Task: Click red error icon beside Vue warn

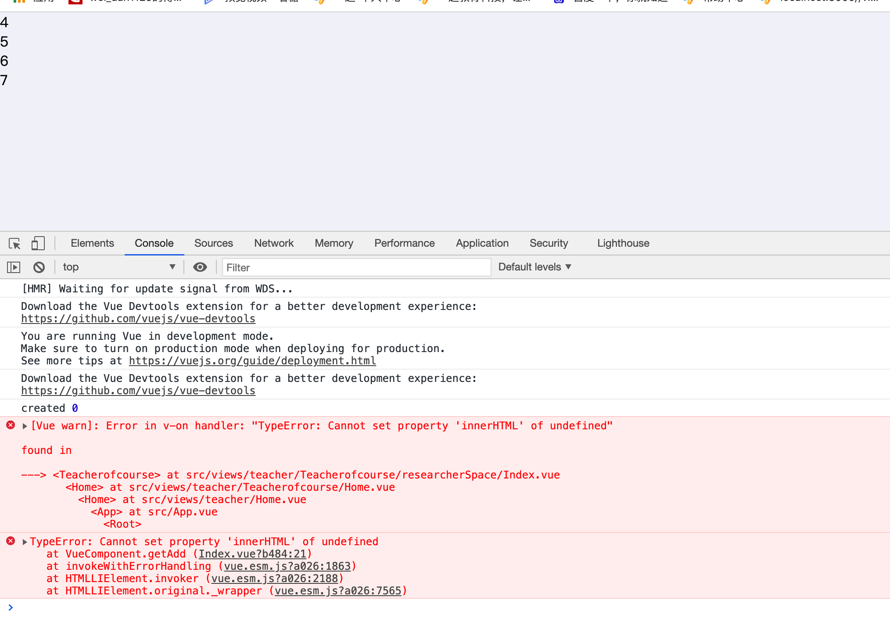Action: pos(11,425)
